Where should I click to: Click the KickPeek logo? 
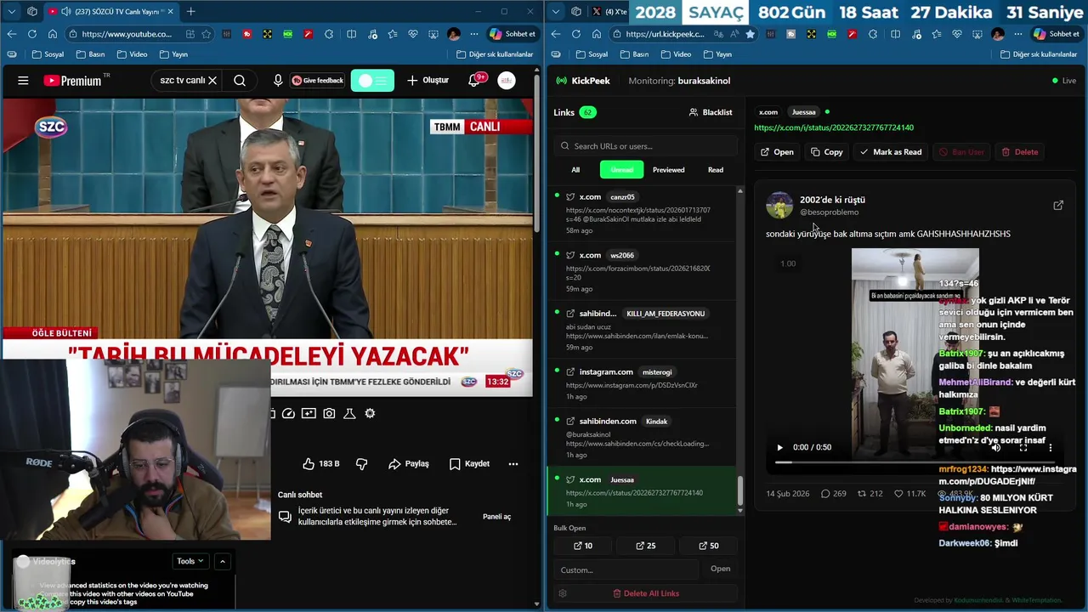(x=583, y=81)
